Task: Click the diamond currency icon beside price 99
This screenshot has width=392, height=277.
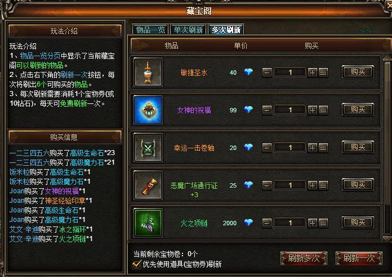Action: coord(248,110)
